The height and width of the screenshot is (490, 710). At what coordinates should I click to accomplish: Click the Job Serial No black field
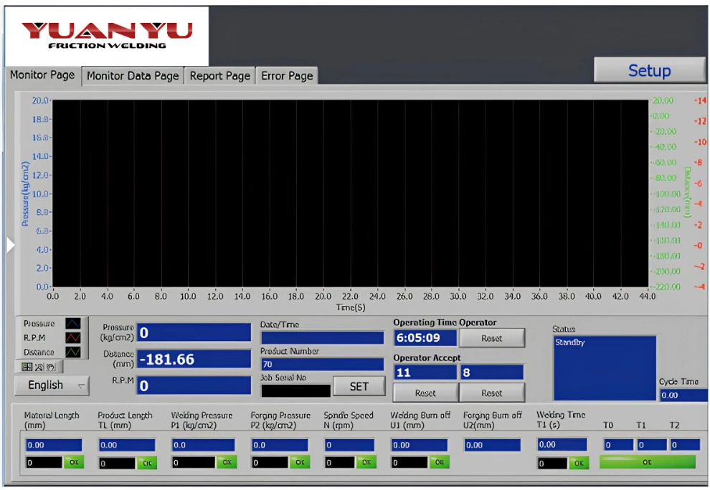click(295, 391)
